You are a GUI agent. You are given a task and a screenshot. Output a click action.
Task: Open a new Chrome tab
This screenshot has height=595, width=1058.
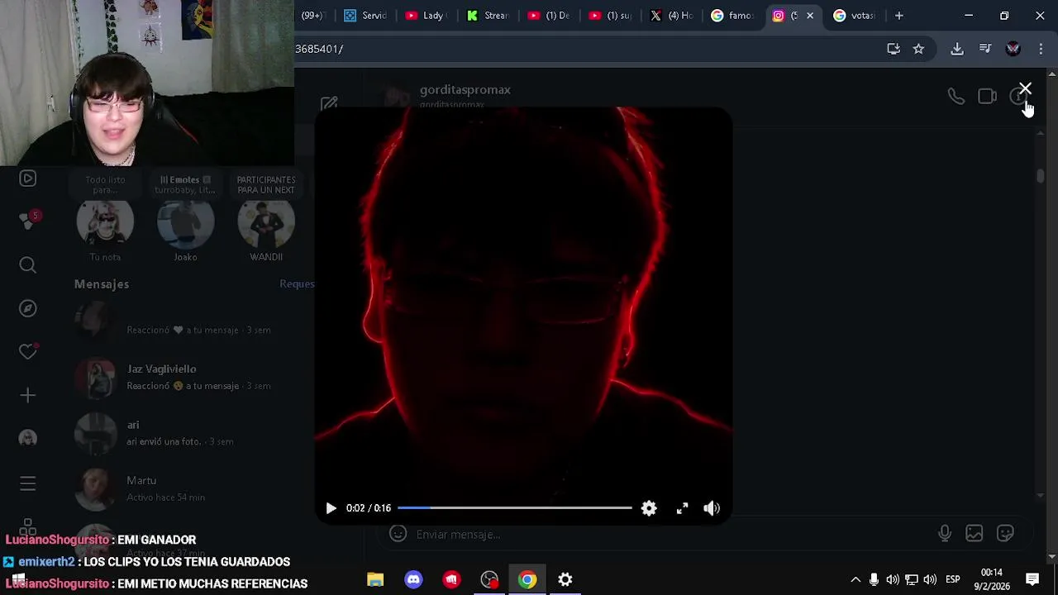point(899,15)
